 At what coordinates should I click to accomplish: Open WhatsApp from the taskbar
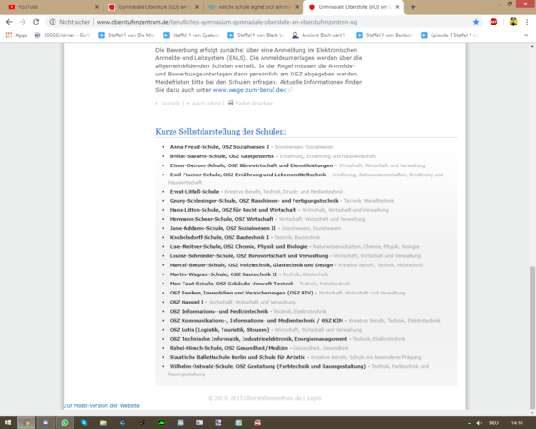[x=65, y=424]
